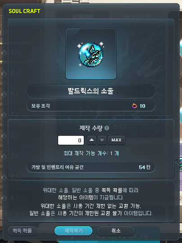Select the dimmed NORMAL tab behind dialog
This screenshot has height=243, width=182.
[83, 17]
